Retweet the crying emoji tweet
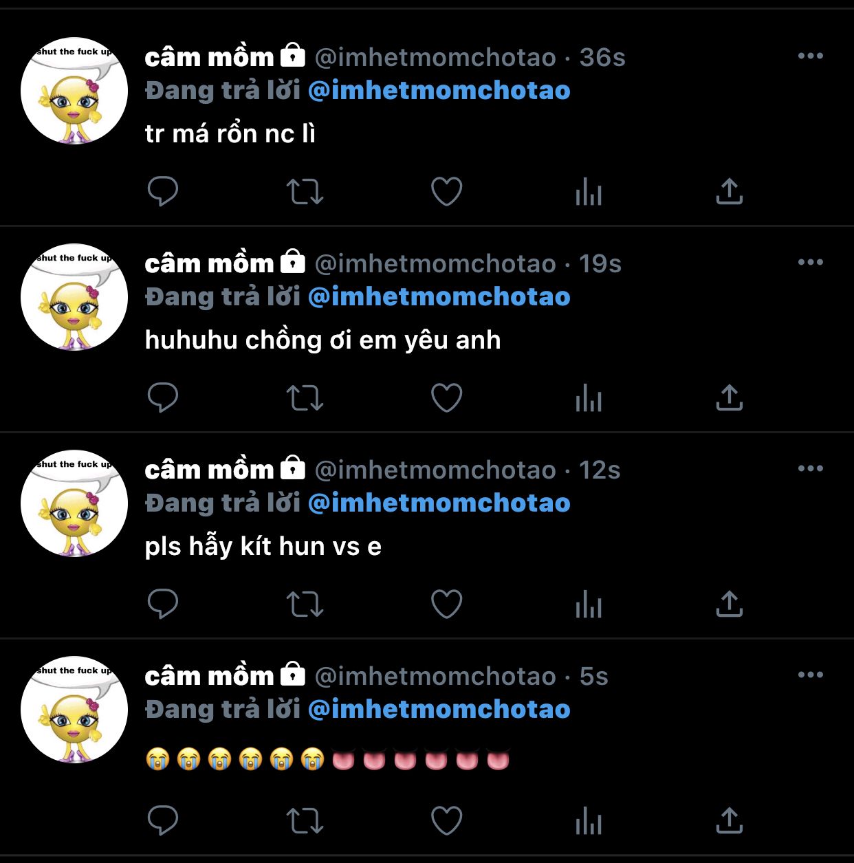This screenshot has width=854, height=863. coord(305,821)
